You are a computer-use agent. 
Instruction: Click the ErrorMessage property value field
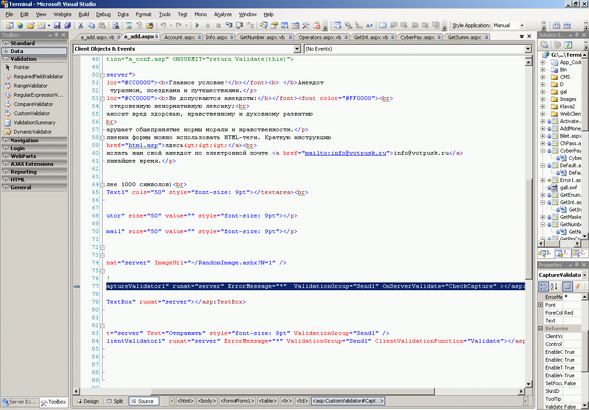572,297
